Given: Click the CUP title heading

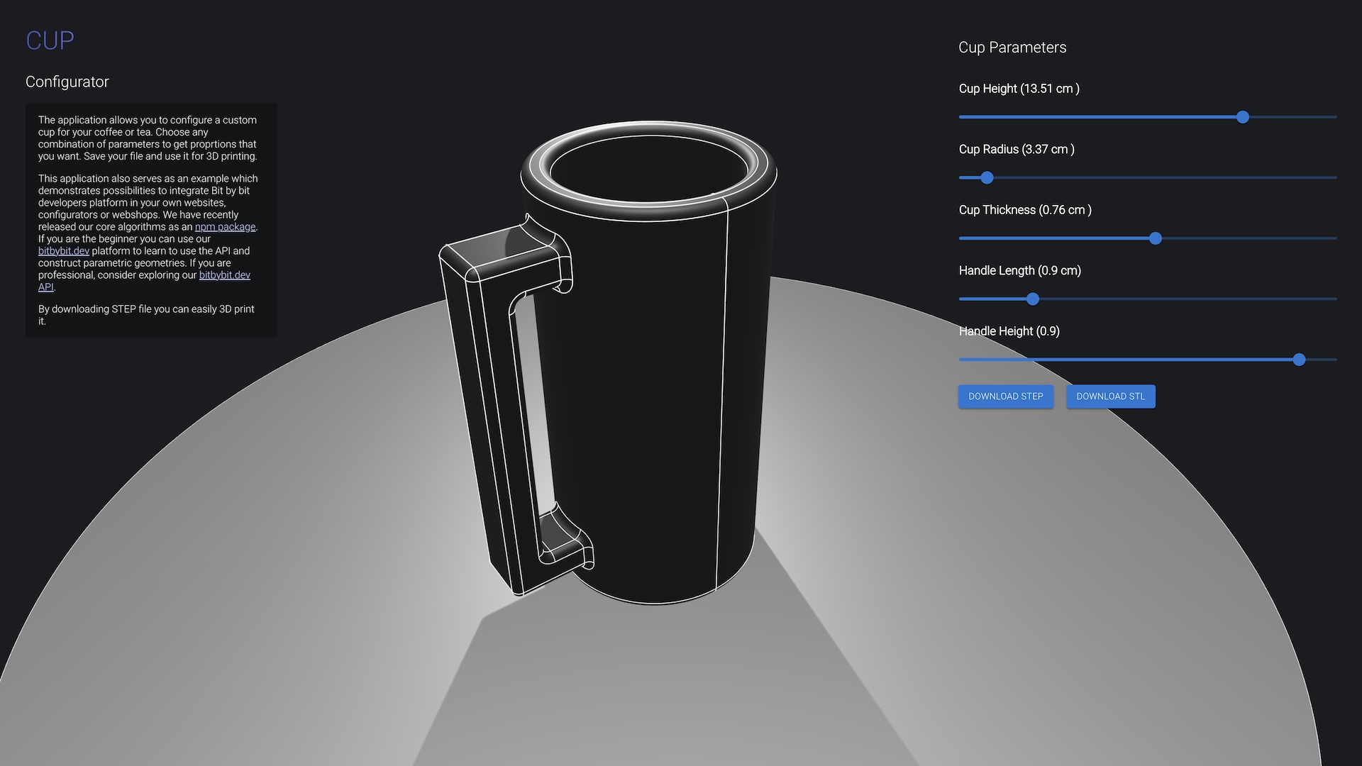Looking at the screenshot, I should 50,40.
